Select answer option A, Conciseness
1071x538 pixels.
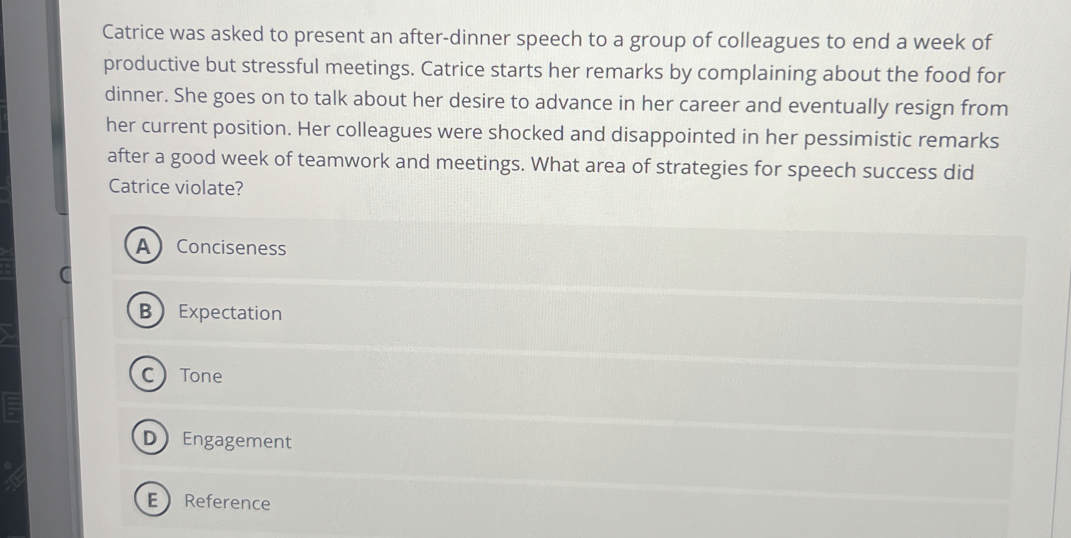click(232, 248)
